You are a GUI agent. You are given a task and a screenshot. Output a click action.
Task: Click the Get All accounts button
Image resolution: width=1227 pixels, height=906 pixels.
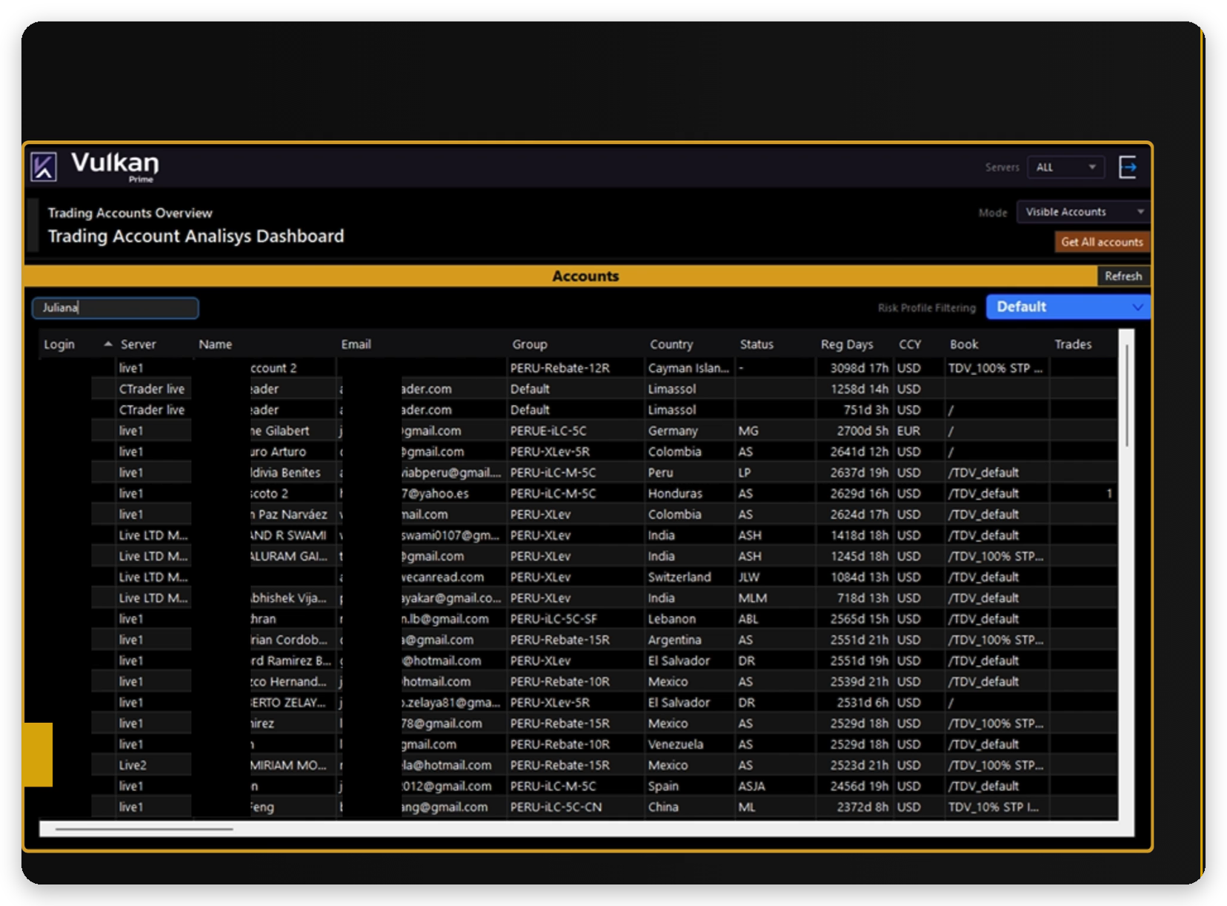click(x=1102, y=242)
